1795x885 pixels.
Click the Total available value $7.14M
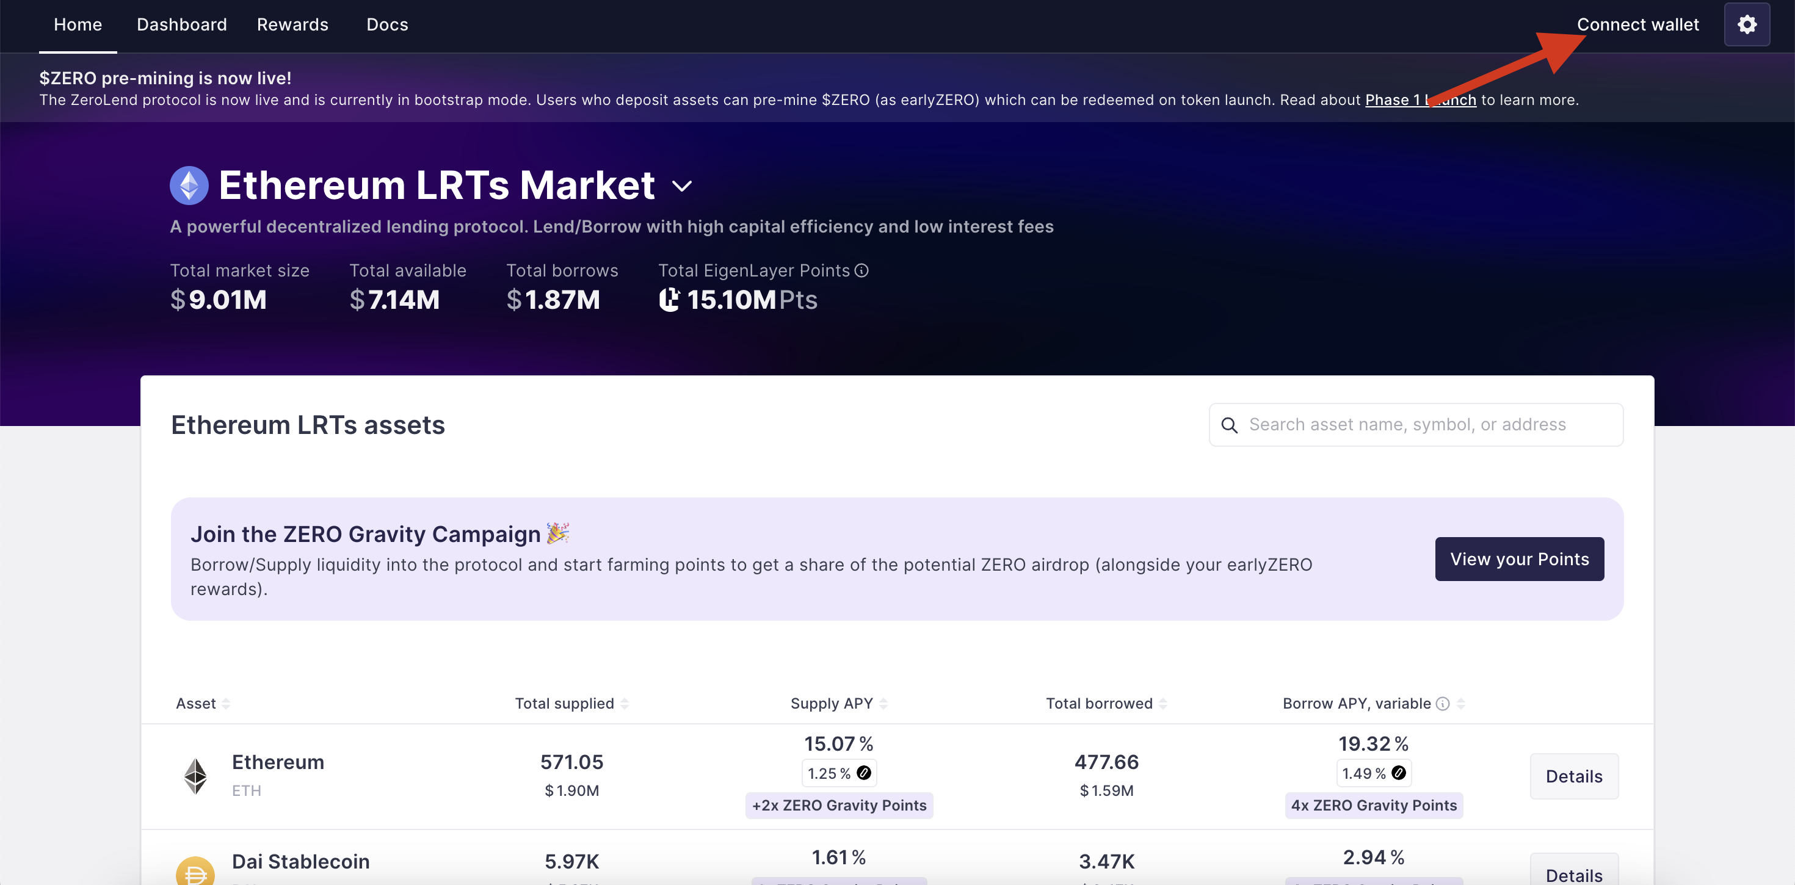(394, 300)
